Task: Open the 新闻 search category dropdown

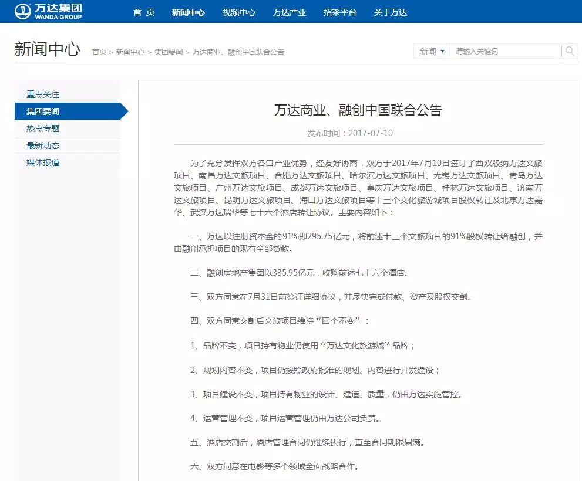Action: (432, 51)
